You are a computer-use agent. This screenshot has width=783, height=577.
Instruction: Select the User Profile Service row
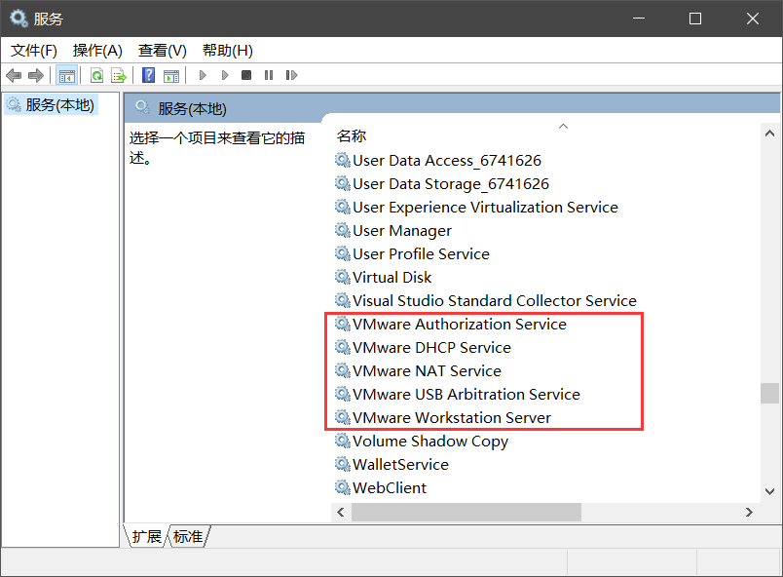(412, 253)
